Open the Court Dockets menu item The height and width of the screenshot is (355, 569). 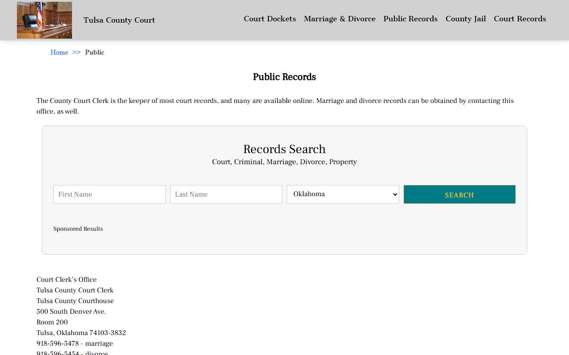click(269, 19)
